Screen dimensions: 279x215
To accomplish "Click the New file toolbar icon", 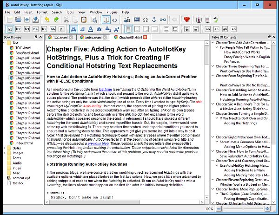I will (9, 20).
